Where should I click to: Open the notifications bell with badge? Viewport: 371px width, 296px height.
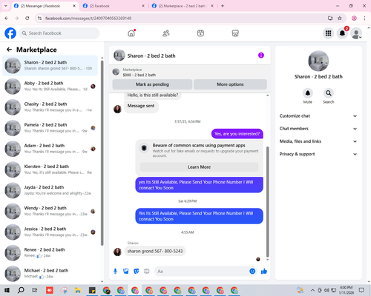[342, 33]
